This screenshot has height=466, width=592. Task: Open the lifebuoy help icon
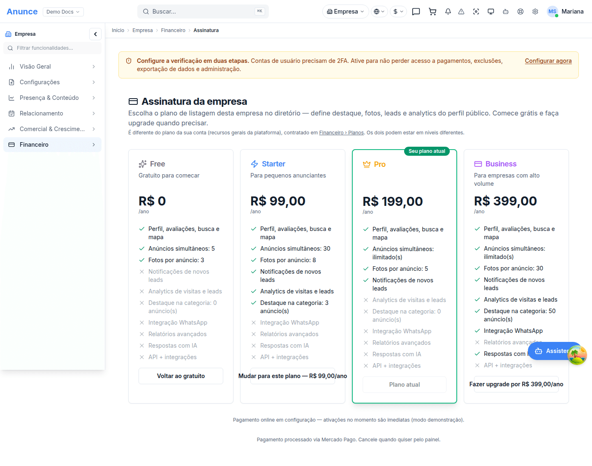520,12
